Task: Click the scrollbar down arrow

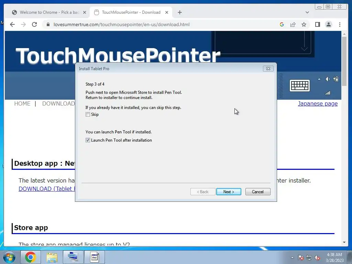Action: (x=344, y=242)
